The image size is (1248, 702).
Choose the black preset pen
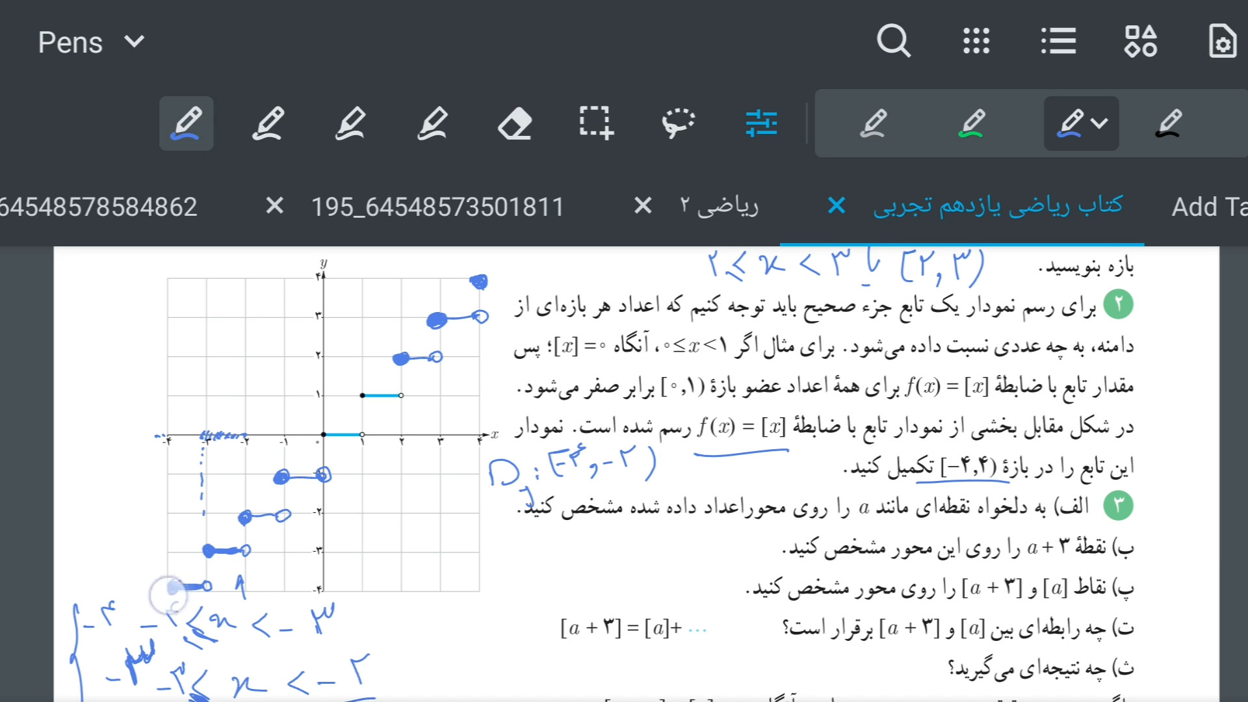1169,123
